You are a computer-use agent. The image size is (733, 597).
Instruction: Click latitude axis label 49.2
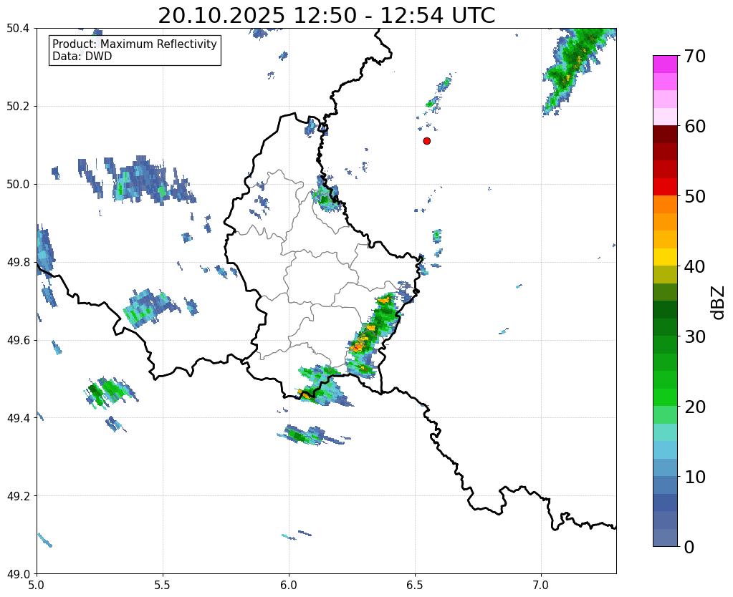18,496
